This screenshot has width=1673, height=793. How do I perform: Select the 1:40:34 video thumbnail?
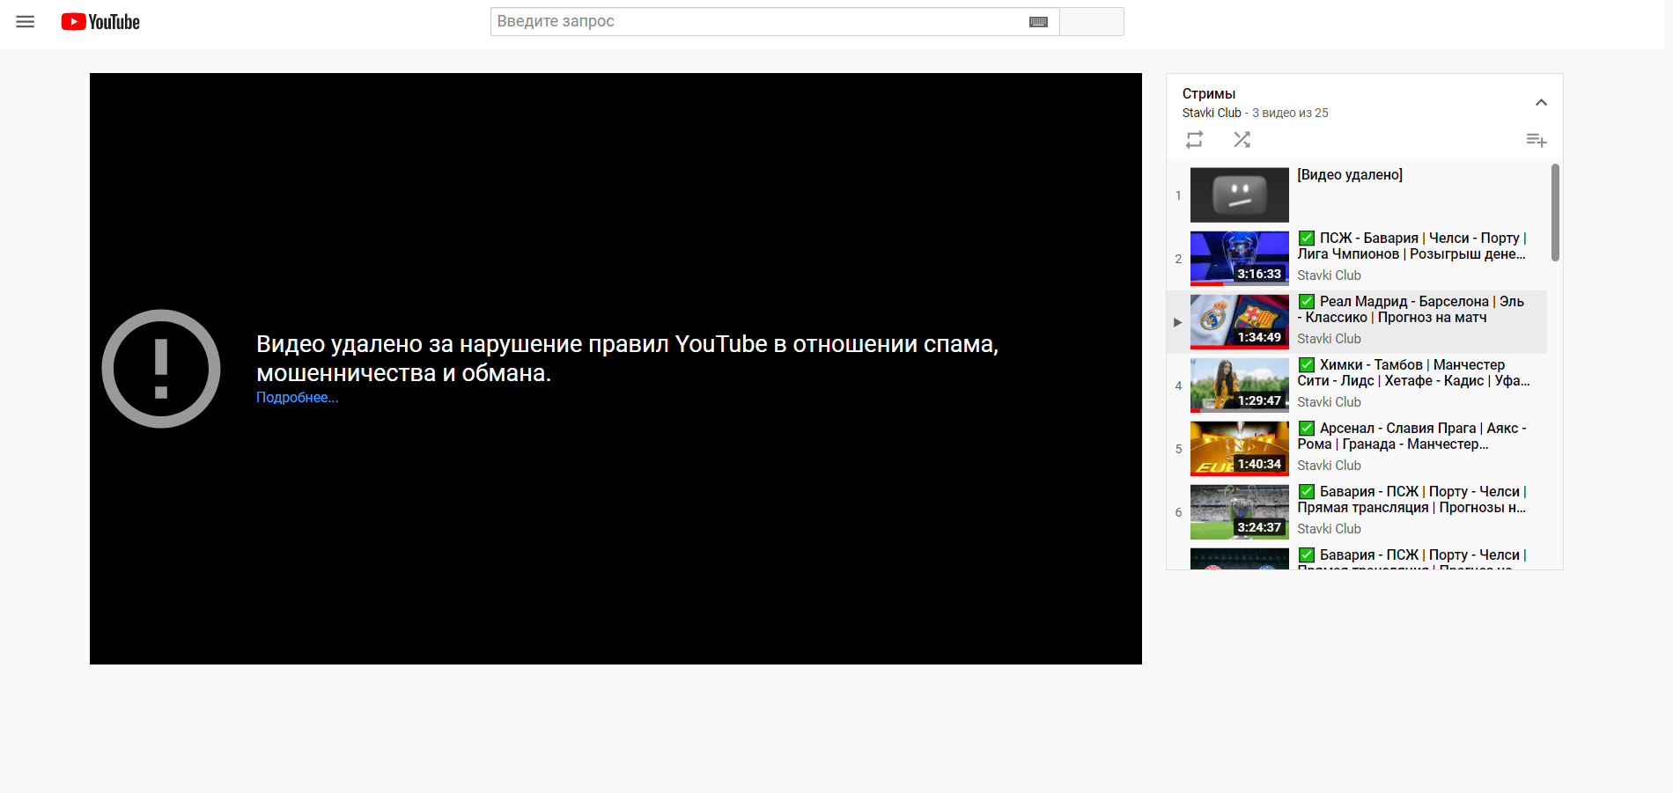pos(1239,449)
